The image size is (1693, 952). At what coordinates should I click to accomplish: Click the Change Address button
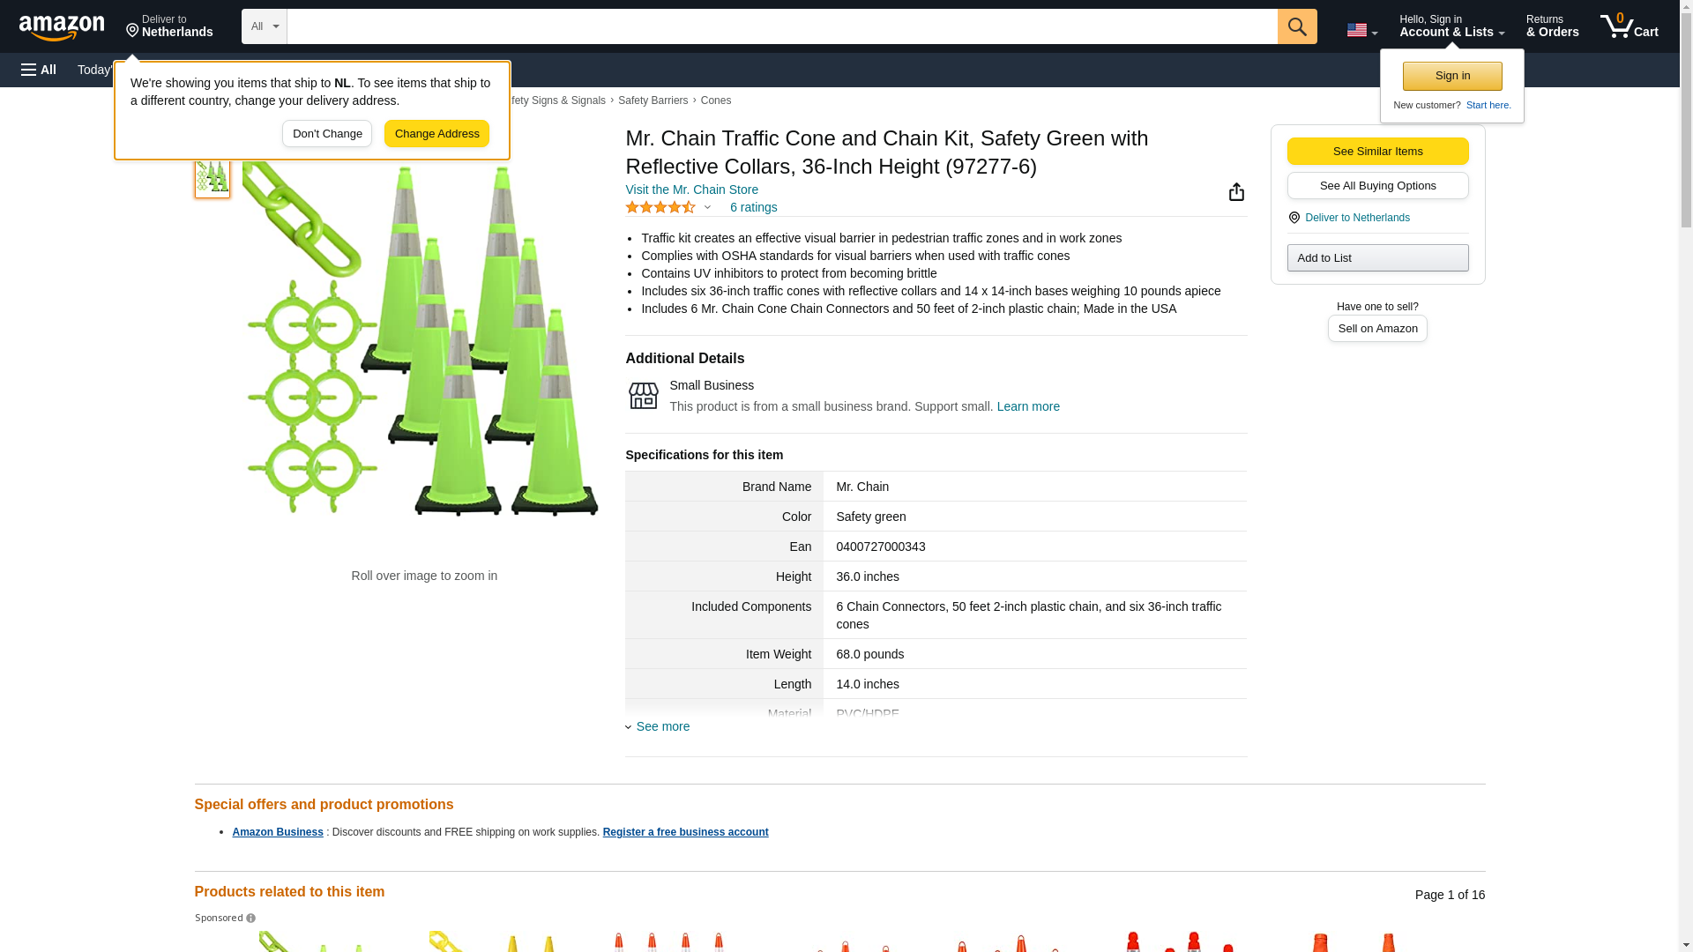pos(436,134)
